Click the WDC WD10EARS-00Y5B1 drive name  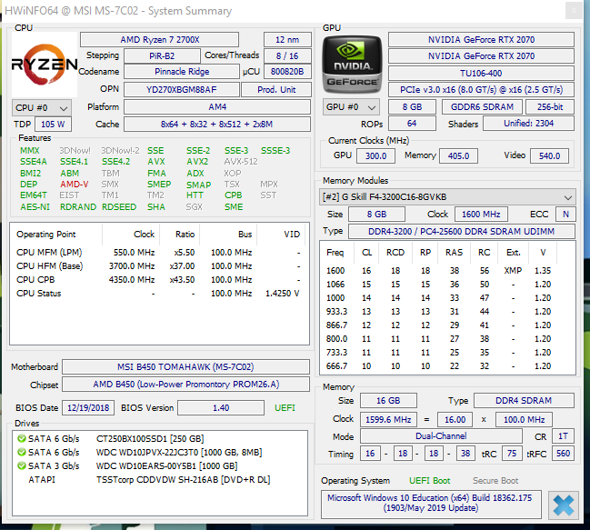(x=166, y=466)
